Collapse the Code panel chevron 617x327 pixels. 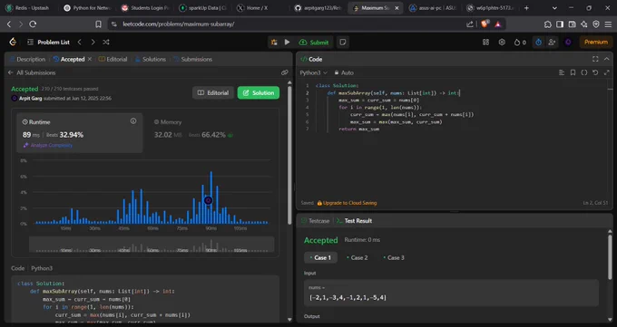click(607, 59)
